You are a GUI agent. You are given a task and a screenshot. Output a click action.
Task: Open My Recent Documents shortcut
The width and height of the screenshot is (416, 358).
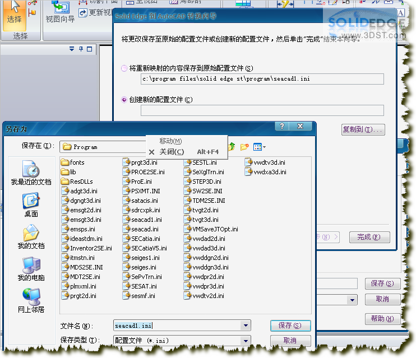pos(31,173)
